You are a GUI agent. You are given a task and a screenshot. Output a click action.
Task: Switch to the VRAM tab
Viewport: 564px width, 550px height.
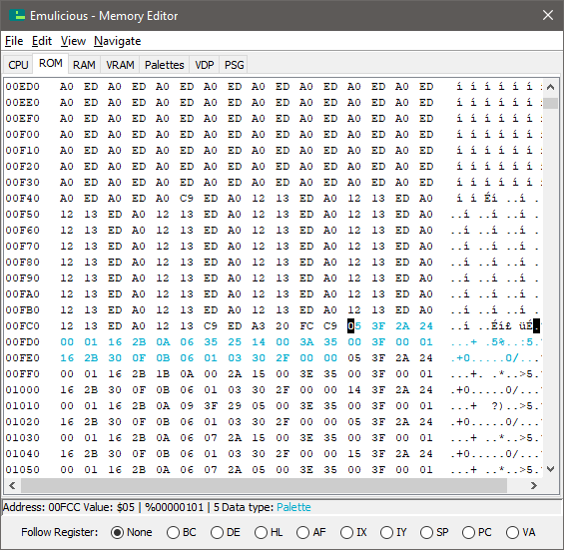pyautogui.click(x=120, y=65)
